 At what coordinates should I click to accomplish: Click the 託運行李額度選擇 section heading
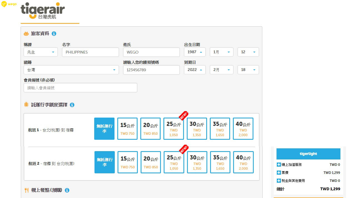point(49,105)
